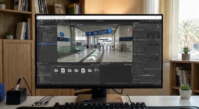Toggle the Global handle rotation button
Screen dimensions: 199x109
62,21
